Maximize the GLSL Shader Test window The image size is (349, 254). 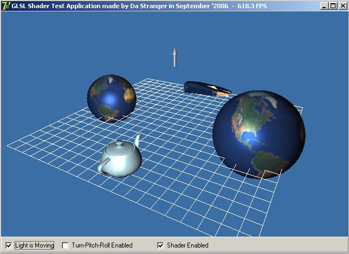[x=333, y=6]
